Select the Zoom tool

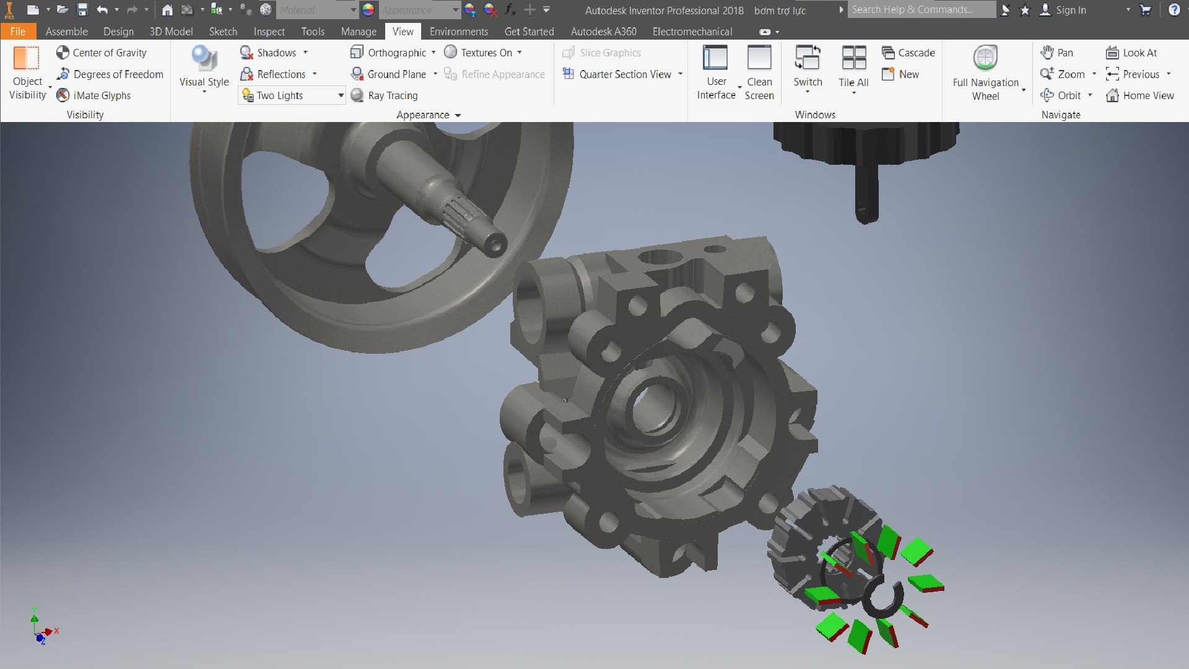pyautogui.click(x=1063, y=74)
